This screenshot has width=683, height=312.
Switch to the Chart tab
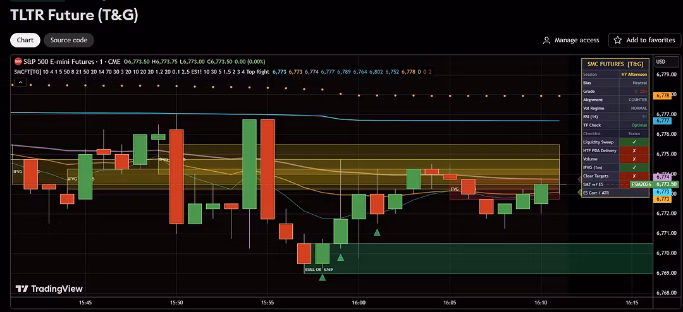(25, 40)
